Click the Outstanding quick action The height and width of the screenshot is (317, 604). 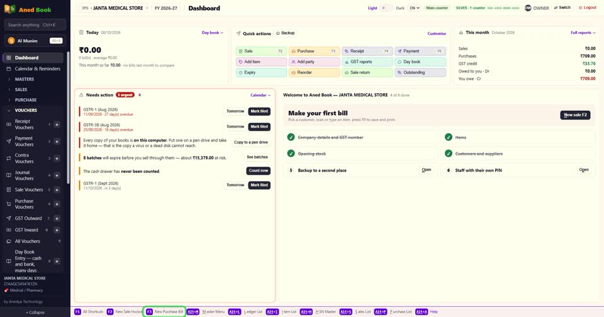pos(420,72)
